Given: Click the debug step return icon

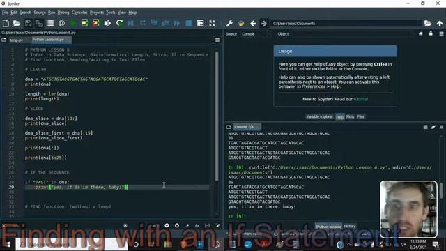Looking at the screenshot, I should pyautogui.click(x=166, y=23).
